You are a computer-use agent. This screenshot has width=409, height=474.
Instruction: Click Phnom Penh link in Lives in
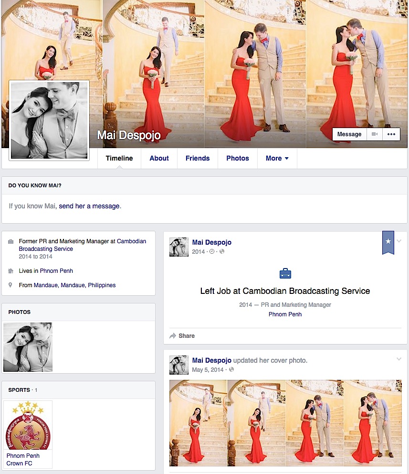click(56, 271)
